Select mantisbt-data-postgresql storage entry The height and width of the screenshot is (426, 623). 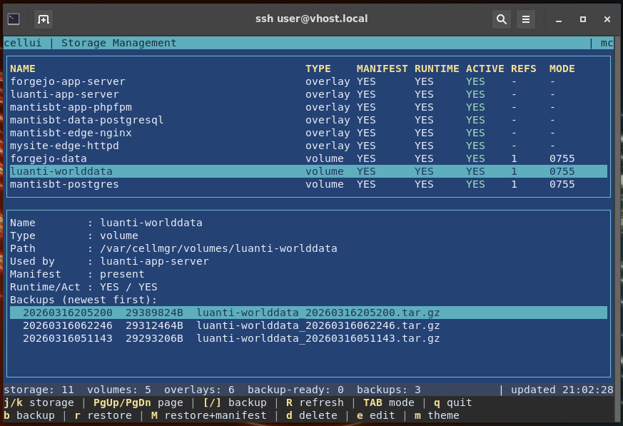pyautogui.click(x=87, y=120)
